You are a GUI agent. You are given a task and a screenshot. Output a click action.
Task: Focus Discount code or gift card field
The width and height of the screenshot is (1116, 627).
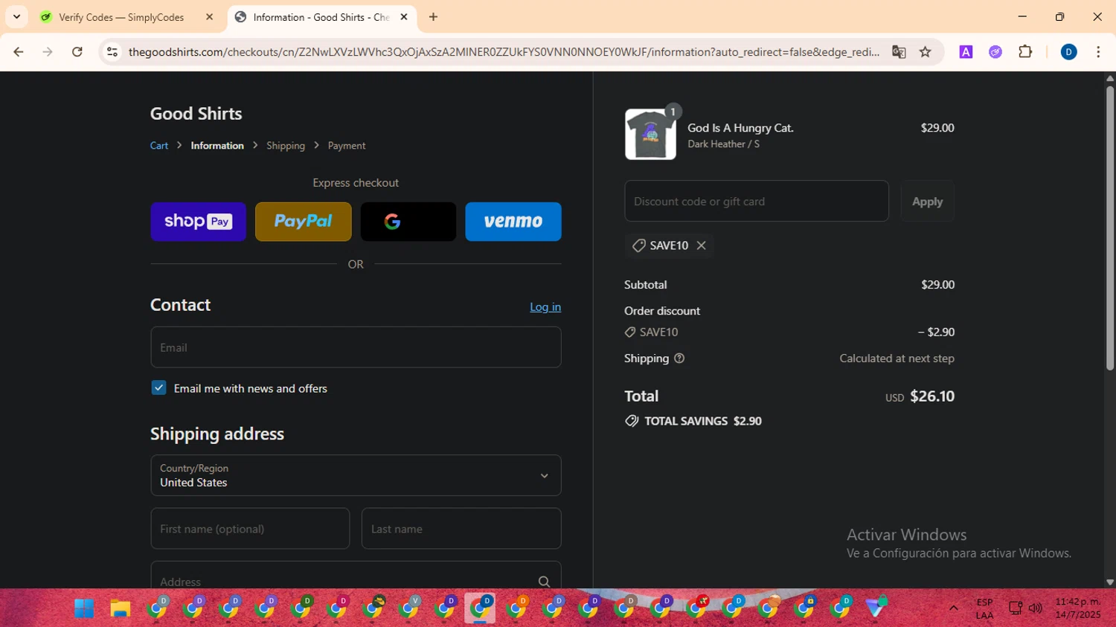(x=757, y=201)
